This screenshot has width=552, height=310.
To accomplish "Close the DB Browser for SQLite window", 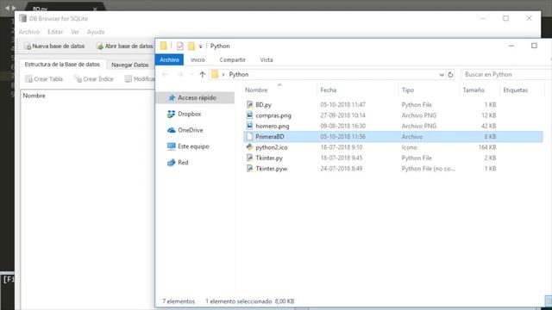I will (529, 18).
